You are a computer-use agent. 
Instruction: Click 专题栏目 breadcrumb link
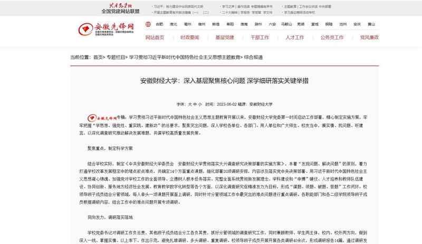tap(116, 57)
